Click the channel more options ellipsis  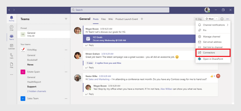coord(227,19)
